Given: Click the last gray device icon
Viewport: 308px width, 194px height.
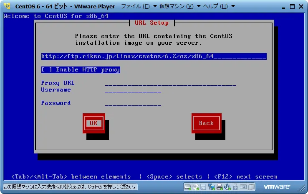Looking at the screenshot, I should (251, 187).
